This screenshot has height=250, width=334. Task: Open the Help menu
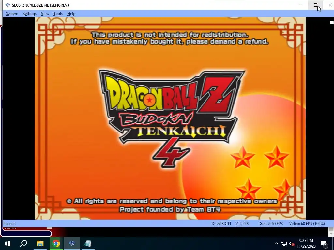tap(71, 14)
